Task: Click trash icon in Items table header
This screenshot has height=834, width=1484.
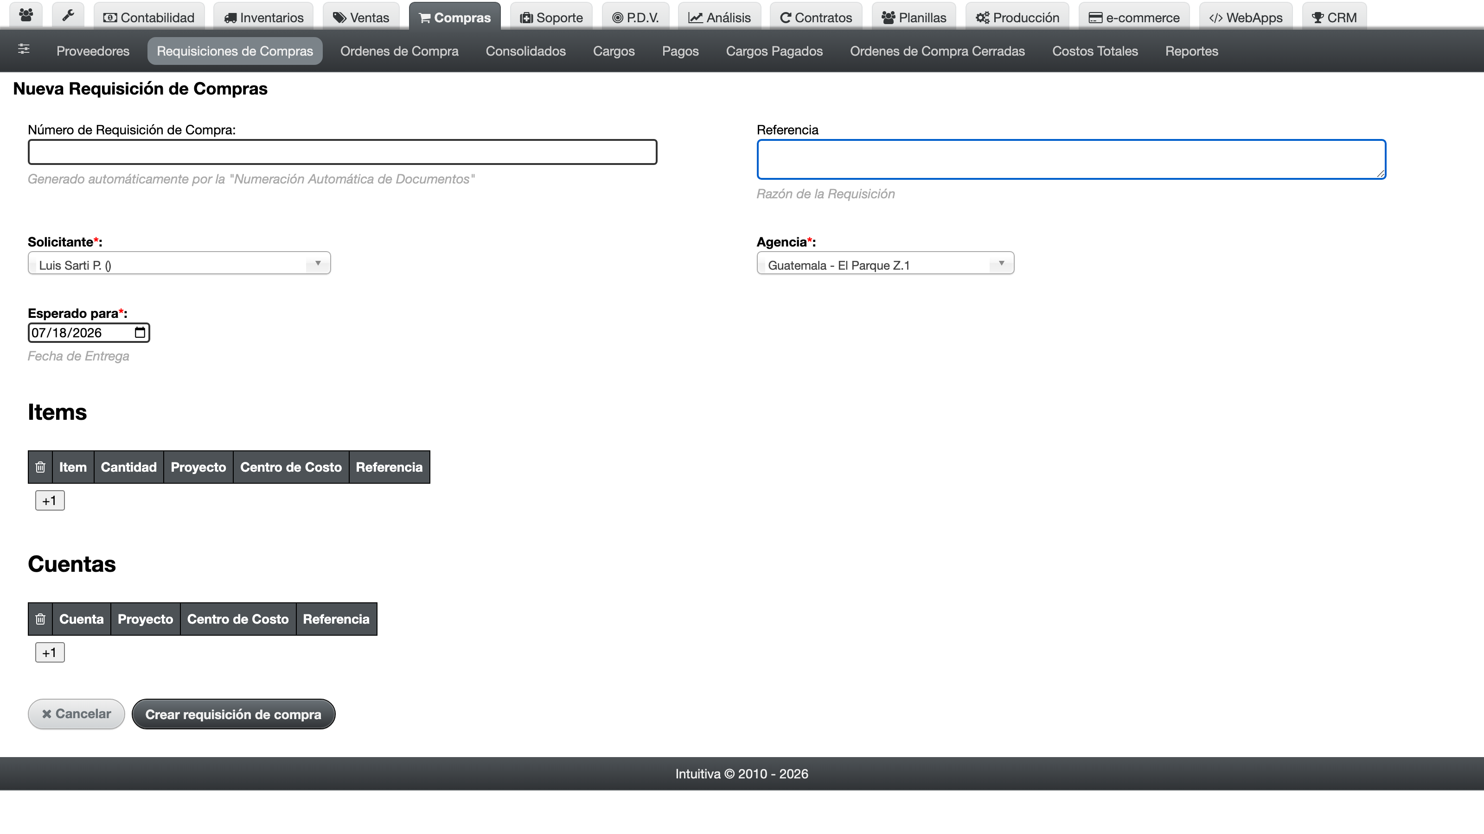Action: [40, 467]
